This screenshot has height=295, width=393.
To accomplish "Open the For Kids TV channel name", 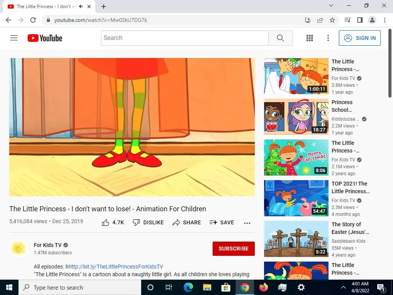I will (48, 245).
